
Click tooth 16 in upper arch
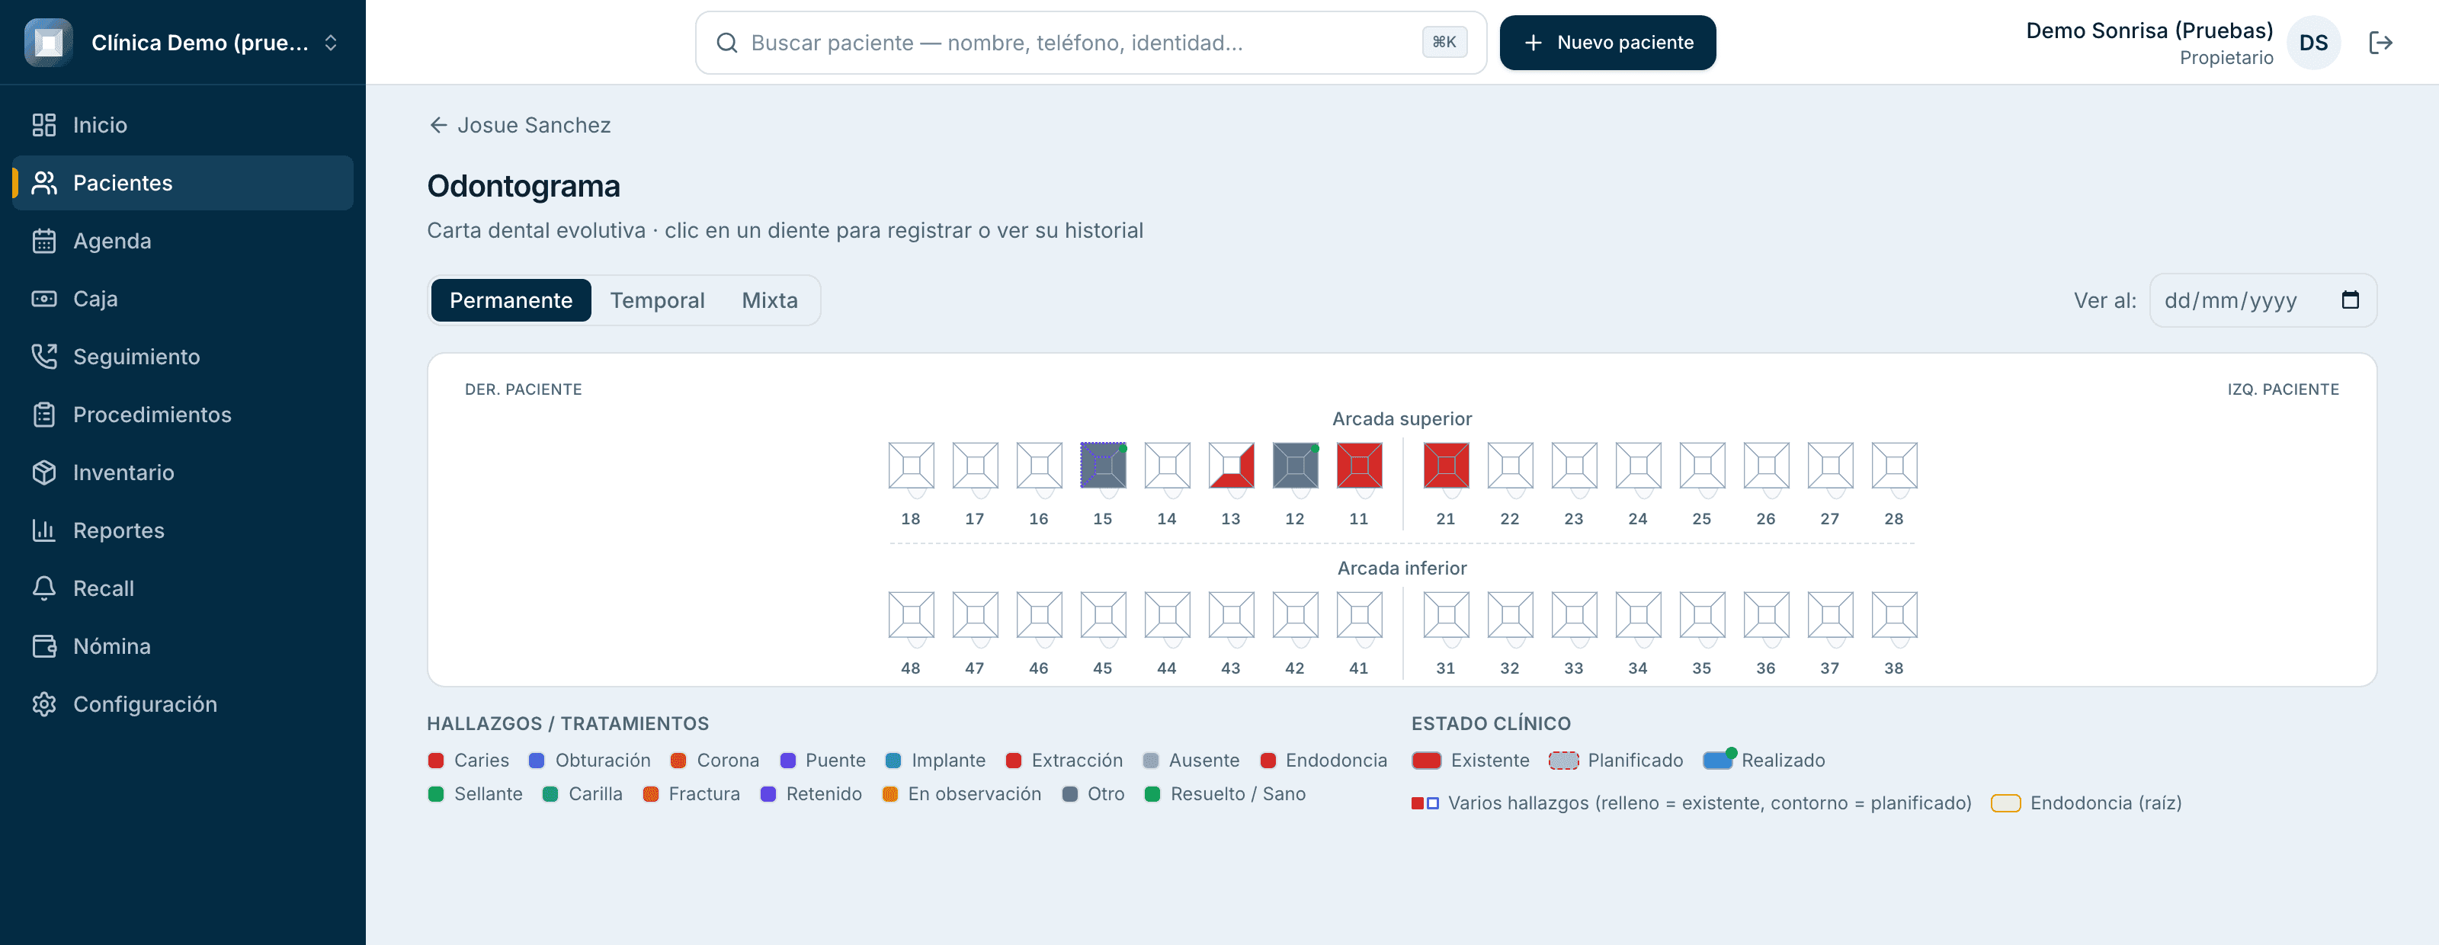pos(1039,466)
